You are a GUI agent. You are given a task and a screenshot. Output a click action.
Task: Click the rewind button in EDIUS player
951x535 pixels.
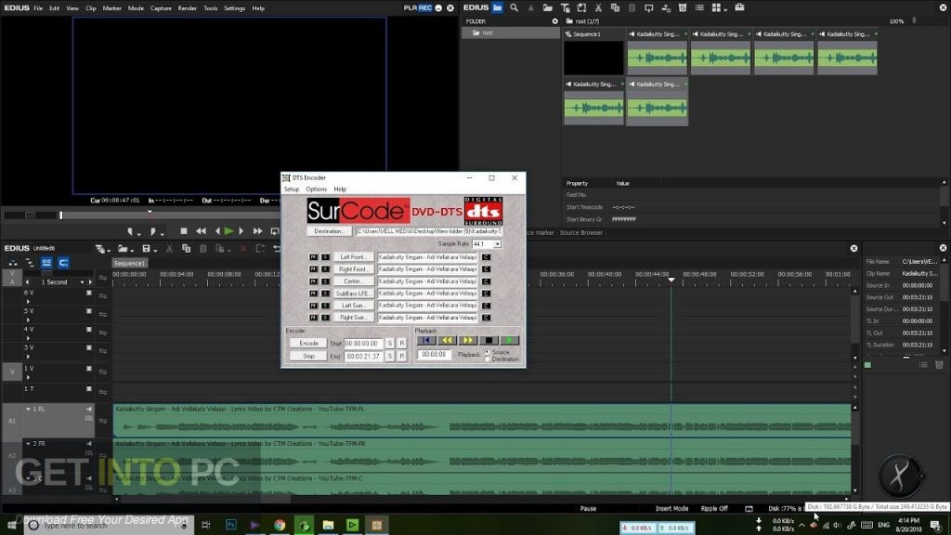[x=201, y=231]
